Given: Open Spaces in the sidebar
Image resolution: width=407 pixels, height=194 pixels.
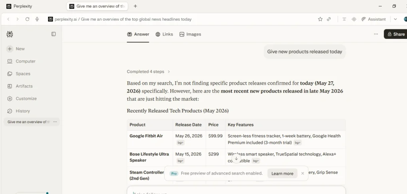Looking at the screenshot, I should 19,73.
